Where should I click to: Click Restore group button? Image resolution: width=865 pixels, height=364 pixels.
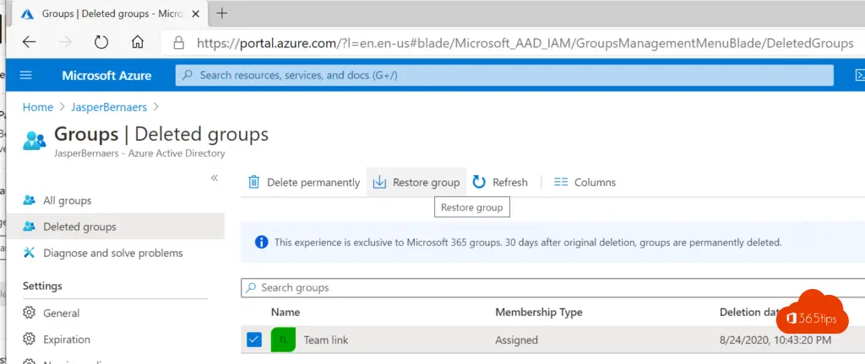(417, 182)
